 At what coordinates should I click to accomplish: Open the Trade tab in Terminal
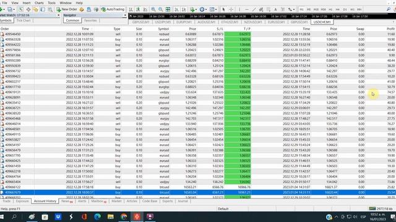coord(7,201)
